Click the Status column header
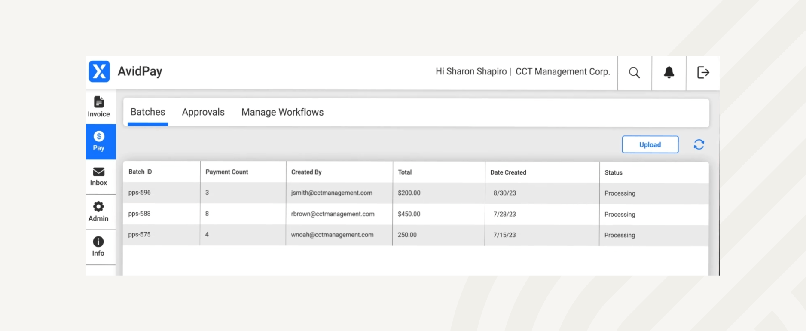This screenshot has width=806, height=331. coord(614,172)
